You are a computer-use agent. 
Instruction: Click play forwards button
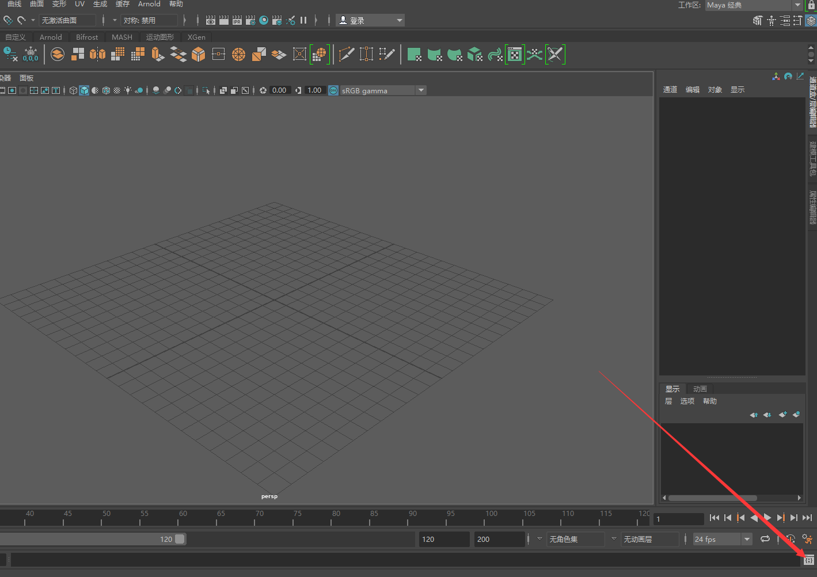(x=767, y=518)
